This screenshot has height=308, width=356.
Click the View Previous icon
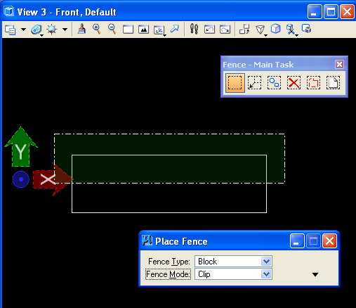click(209, 30)
